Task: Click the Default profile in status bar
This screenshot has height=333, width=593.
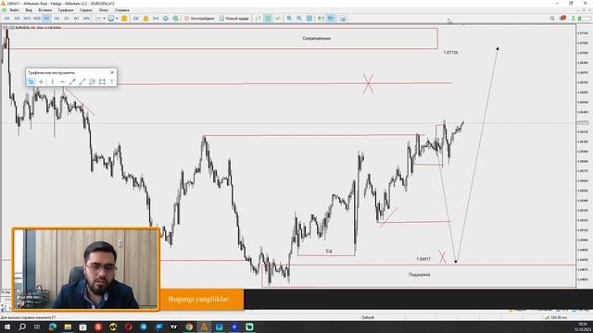Action: (368, 317)
